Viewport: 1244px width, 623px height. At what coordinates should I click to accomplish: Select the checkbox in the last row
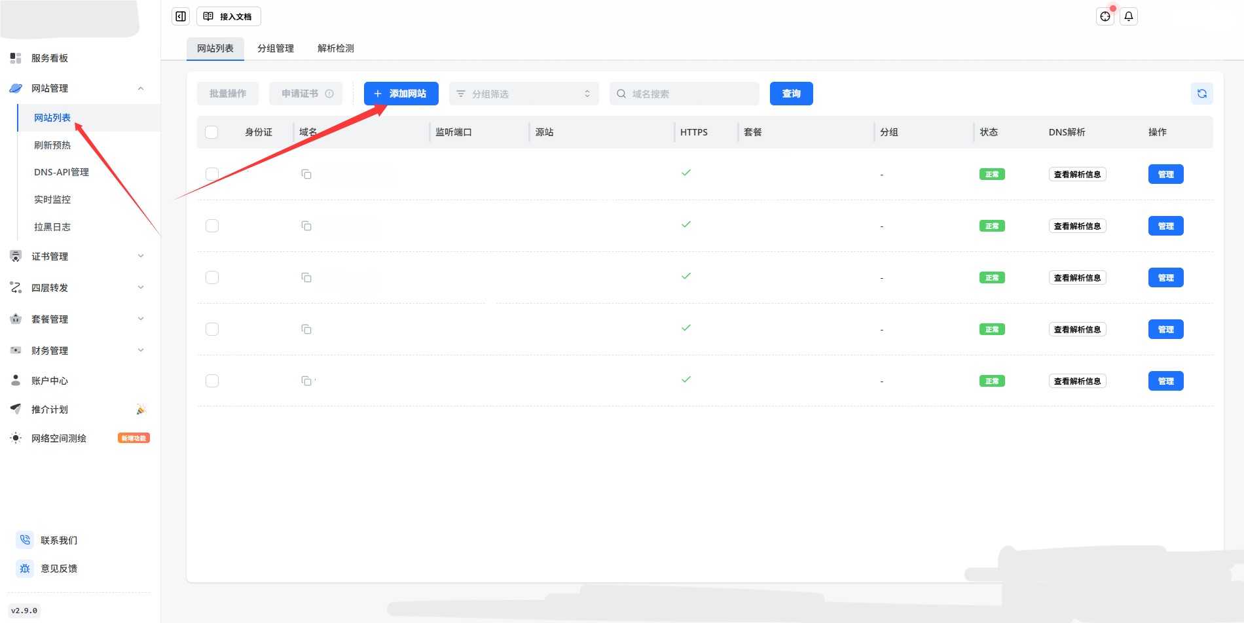pos(211,381)
